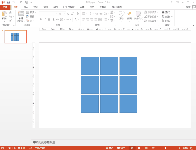The image size is (196, 150).
Task: Decrease font size with A-down icon
Action: 72,14
